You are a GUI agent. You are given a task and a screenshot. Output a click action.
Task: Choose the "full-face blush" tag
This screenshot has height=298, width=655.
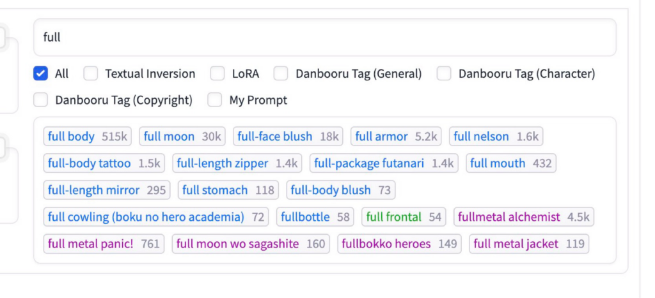[x=288, y=137]
